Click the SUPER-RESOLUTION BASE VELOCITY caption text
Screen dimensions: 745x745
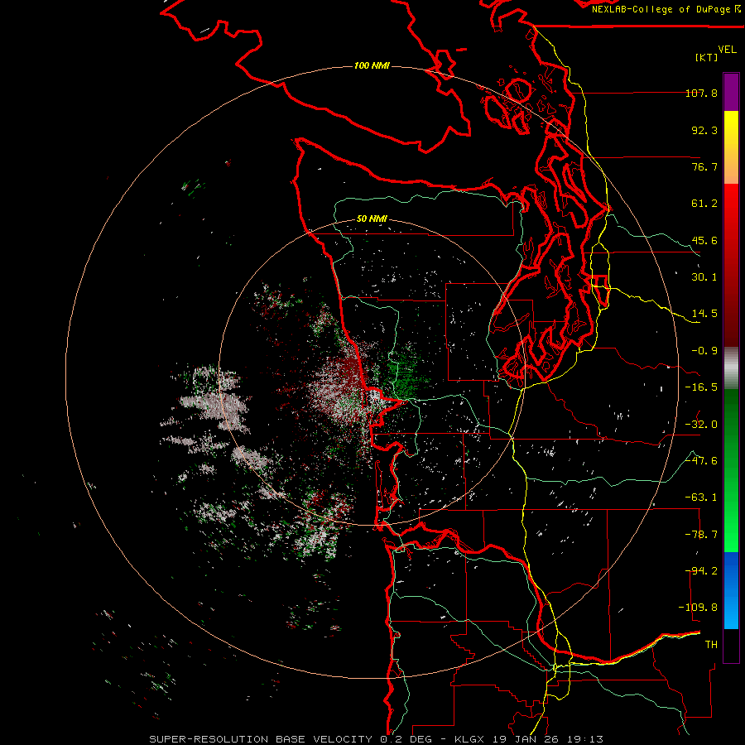261,739
